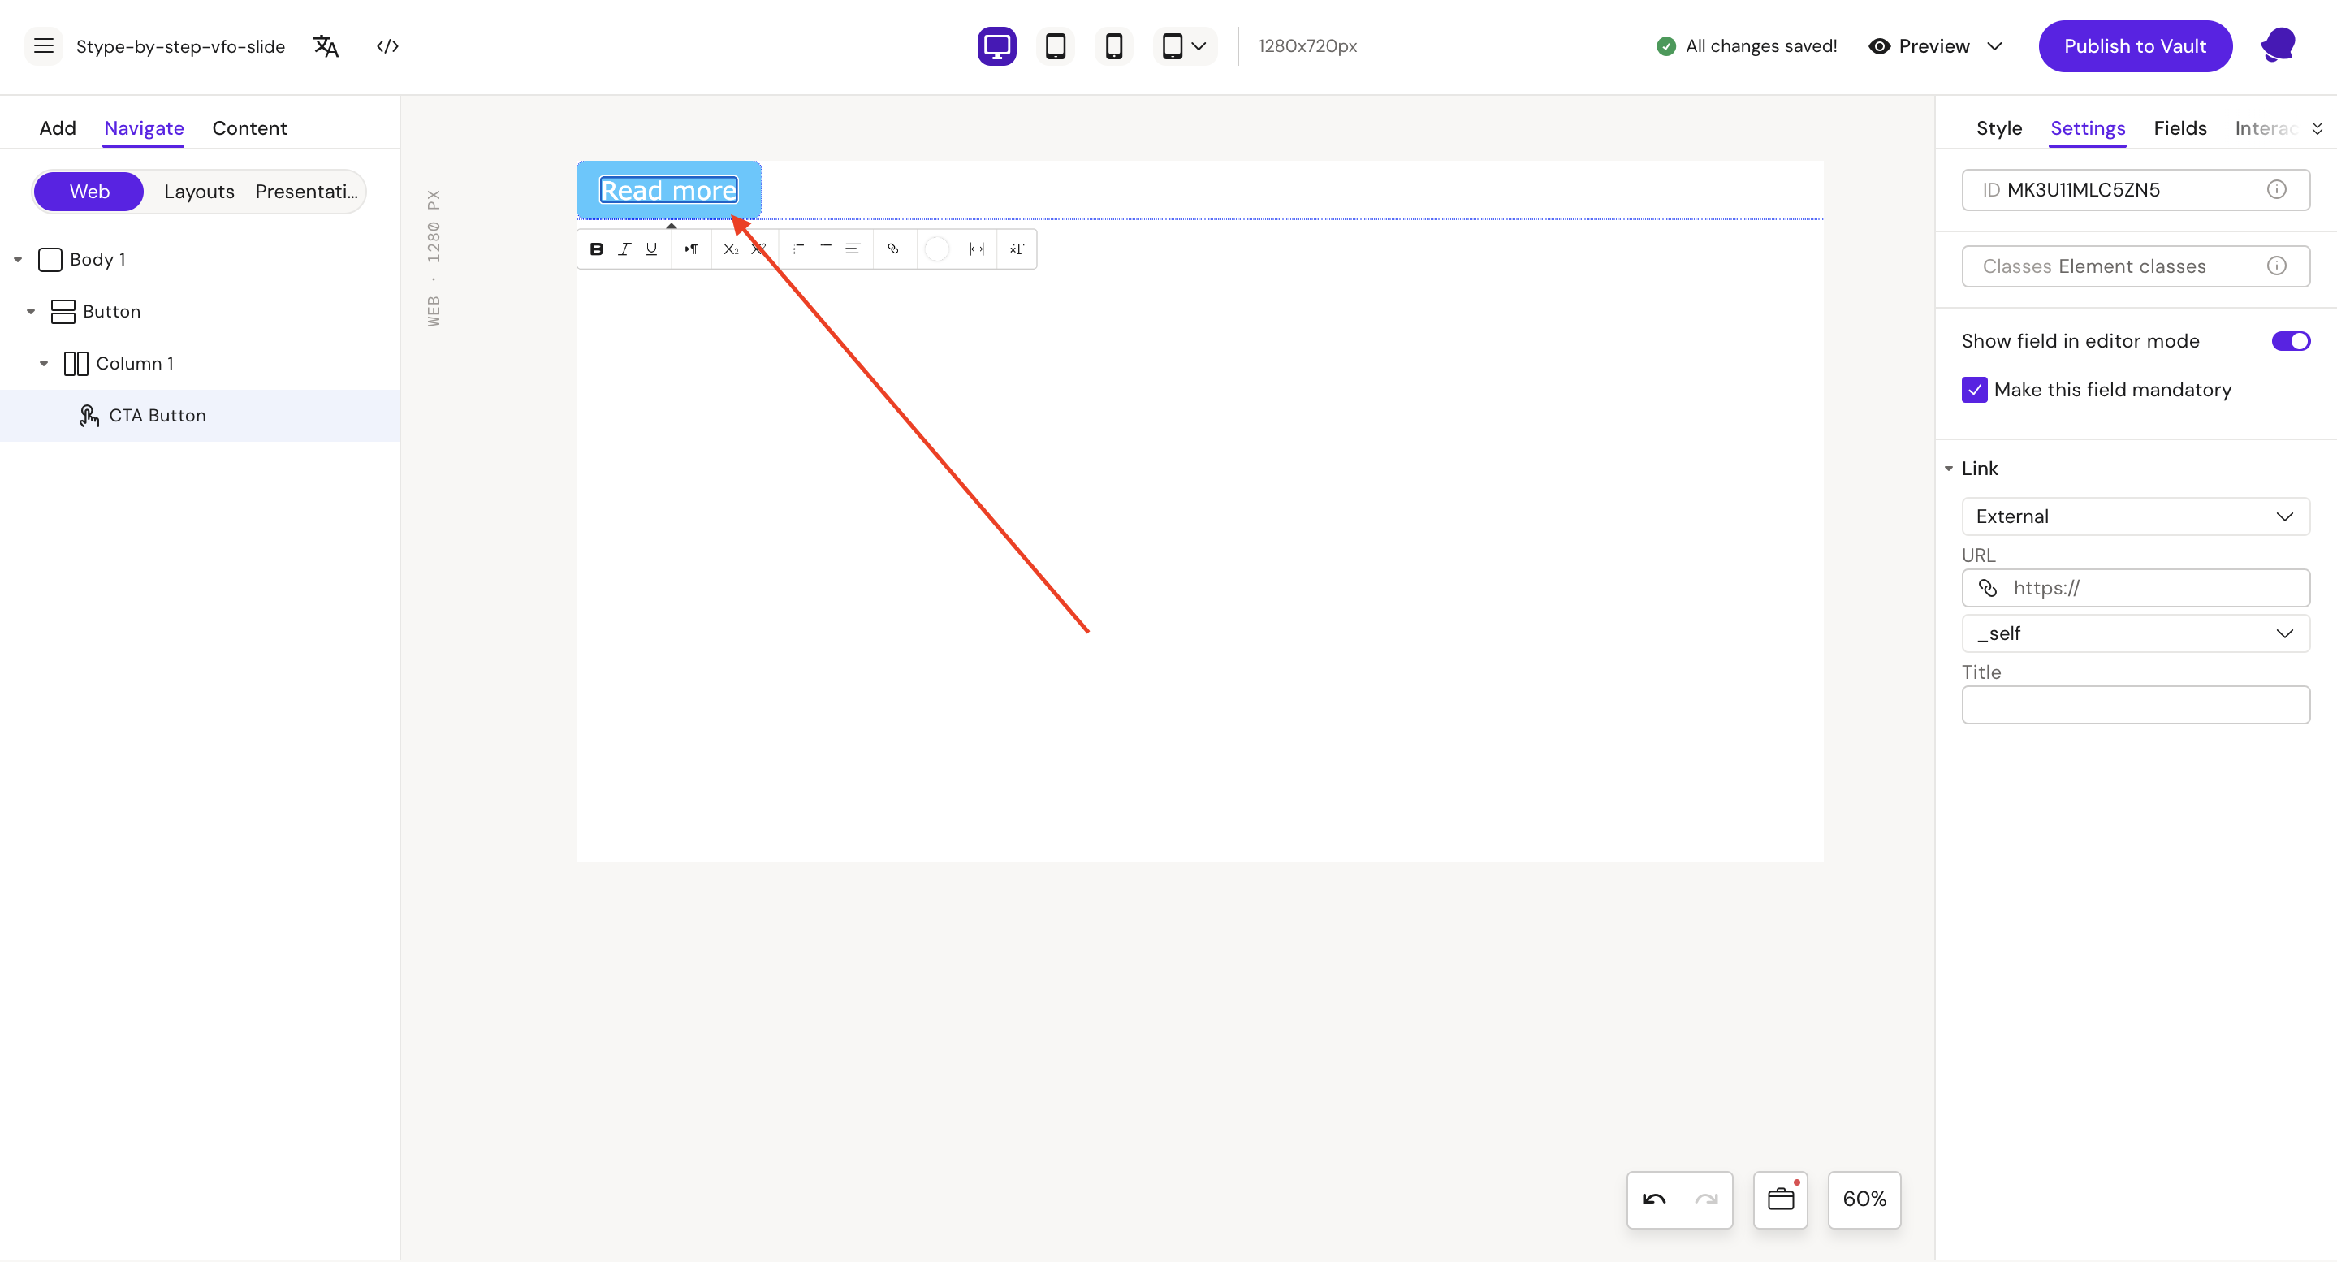This screenshot has height=1262, width=2337.
Task: Expand more right panel tabs
Action: click(x=2316, y=128)
